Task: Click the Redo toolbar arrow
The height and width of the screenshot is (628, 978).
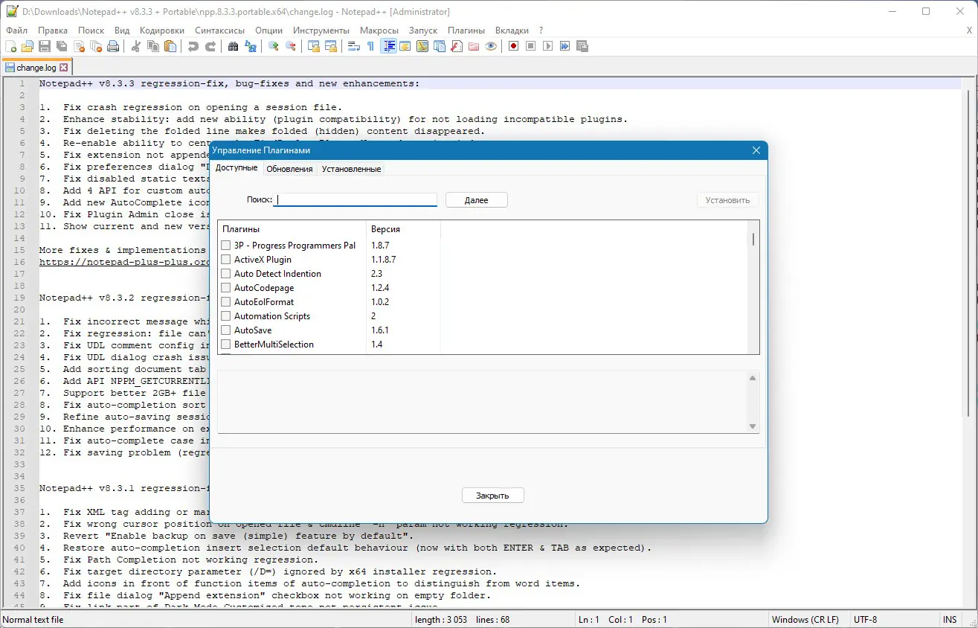Action: [x=210, y=46]
